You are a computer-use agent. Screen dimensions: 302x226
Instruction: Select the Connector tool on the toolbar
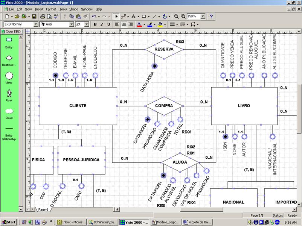pos(124,16)
